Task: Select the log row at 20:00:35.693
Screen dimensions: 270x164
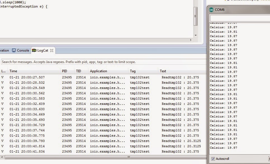Action: (x=103, y=120)
